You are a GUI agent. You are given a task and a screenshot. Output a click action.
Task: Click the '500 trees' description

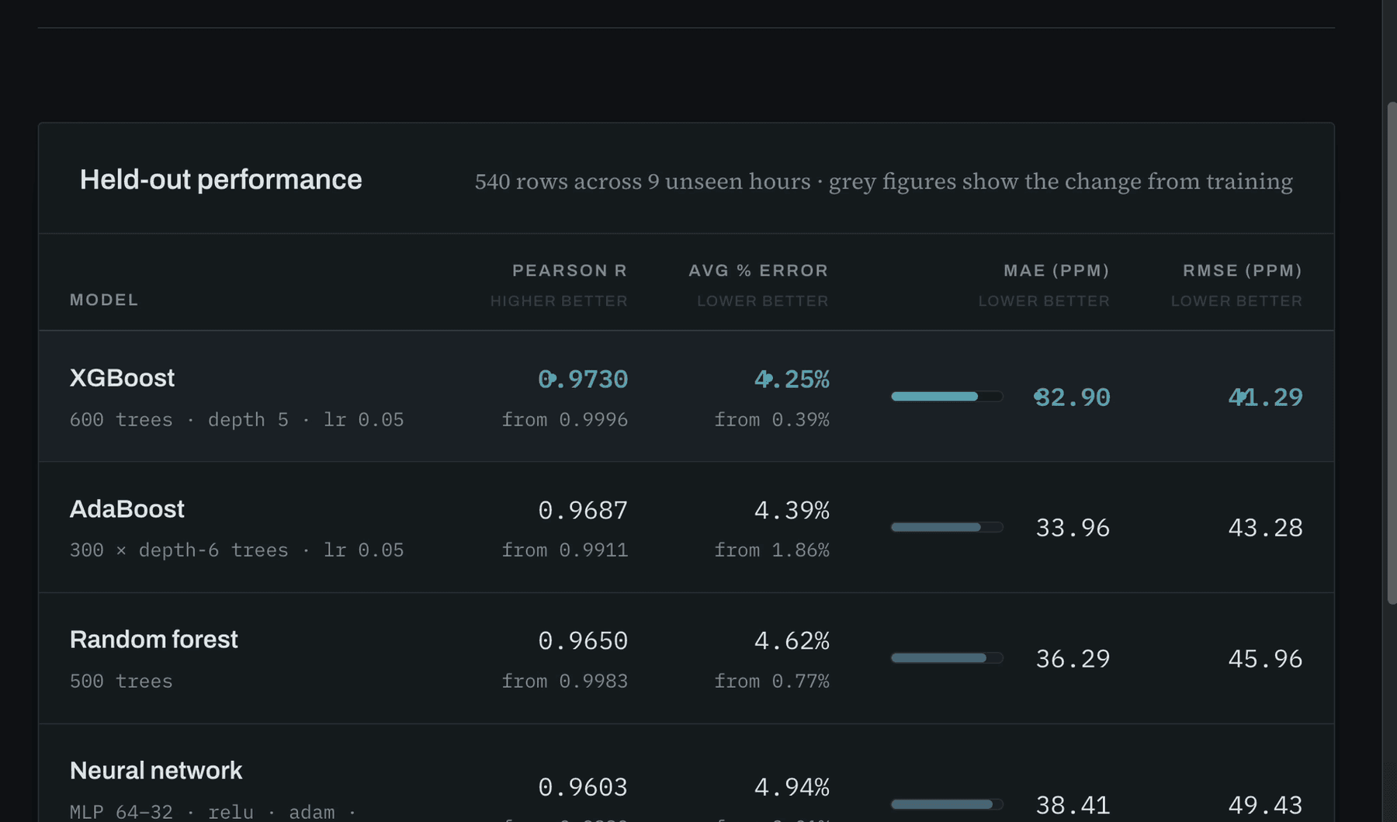[121, 682]
